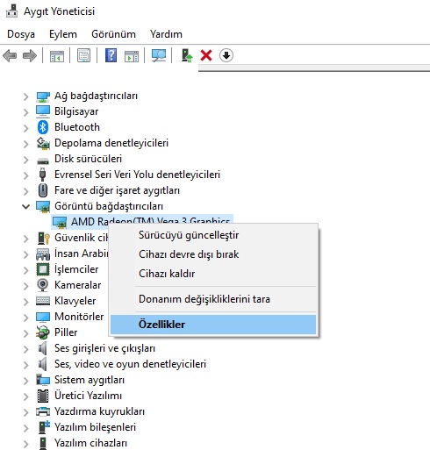The image size is (430, 450).
Task: Select the Görüntü bağdaştırıcıları row label
Action: pyautogui.click(x=109, y=206)
